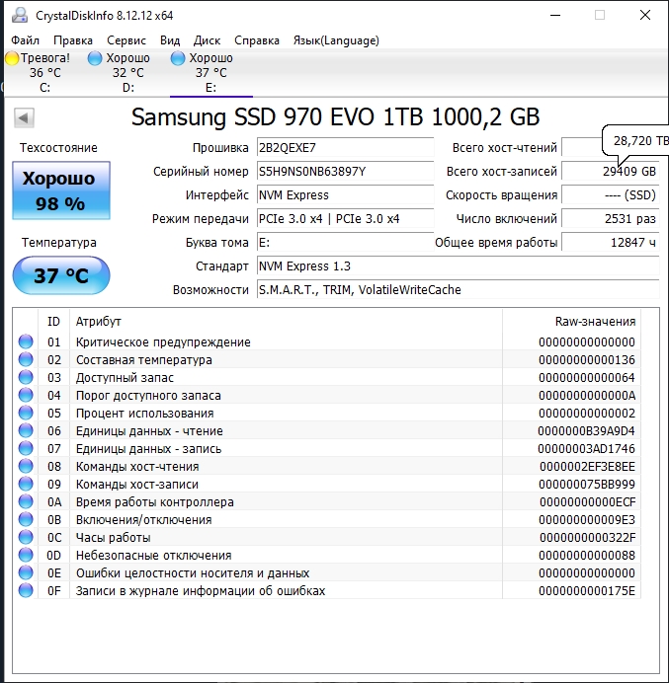Click the features field S.M.A.R.T., TRIM
Viewport: 669px width, 683px height.
point(458,289)
